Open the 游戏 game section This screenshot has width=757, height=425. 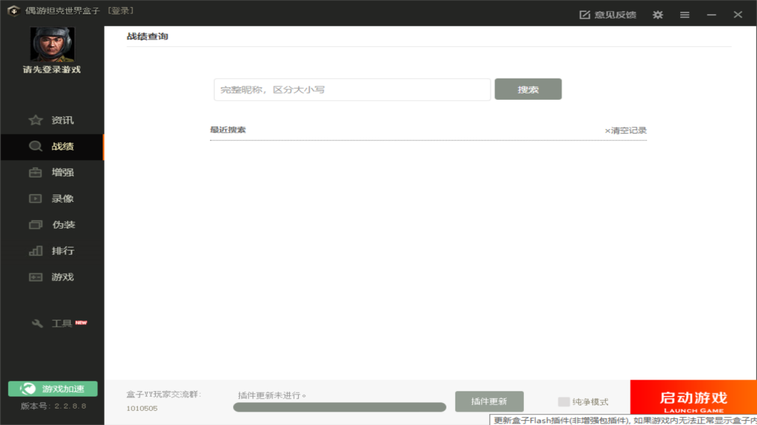pos(52,276)
